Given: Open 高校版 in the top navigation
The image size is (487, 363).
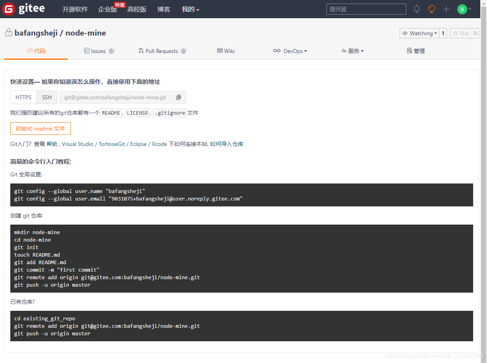Looking at the screenshot, I should point(137,9).
